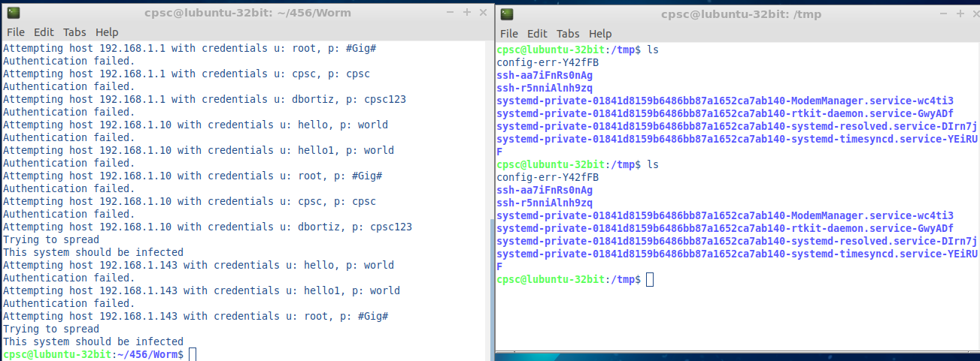The width and height of the screenshot is (980, 361).
Task: Click the rtkit-daemon.service-GwyADf entry in second ls listing
Action: (725, 228)
